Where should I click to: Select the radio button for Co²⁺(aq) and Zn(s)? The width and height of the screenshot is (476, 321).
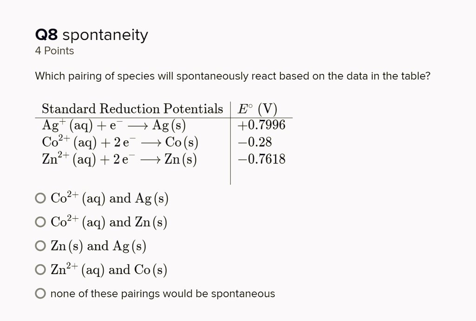coord(40,222)
